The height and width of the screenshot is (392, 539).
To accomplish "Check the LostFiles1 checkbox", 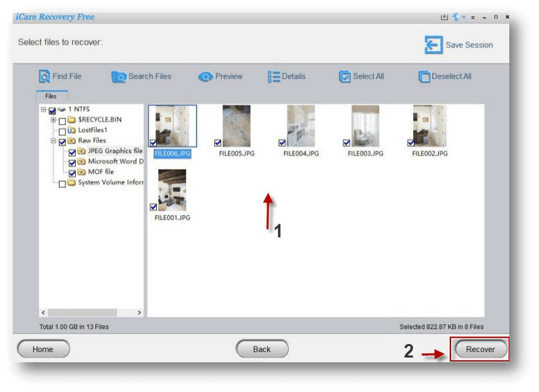I will coord(62,132).
